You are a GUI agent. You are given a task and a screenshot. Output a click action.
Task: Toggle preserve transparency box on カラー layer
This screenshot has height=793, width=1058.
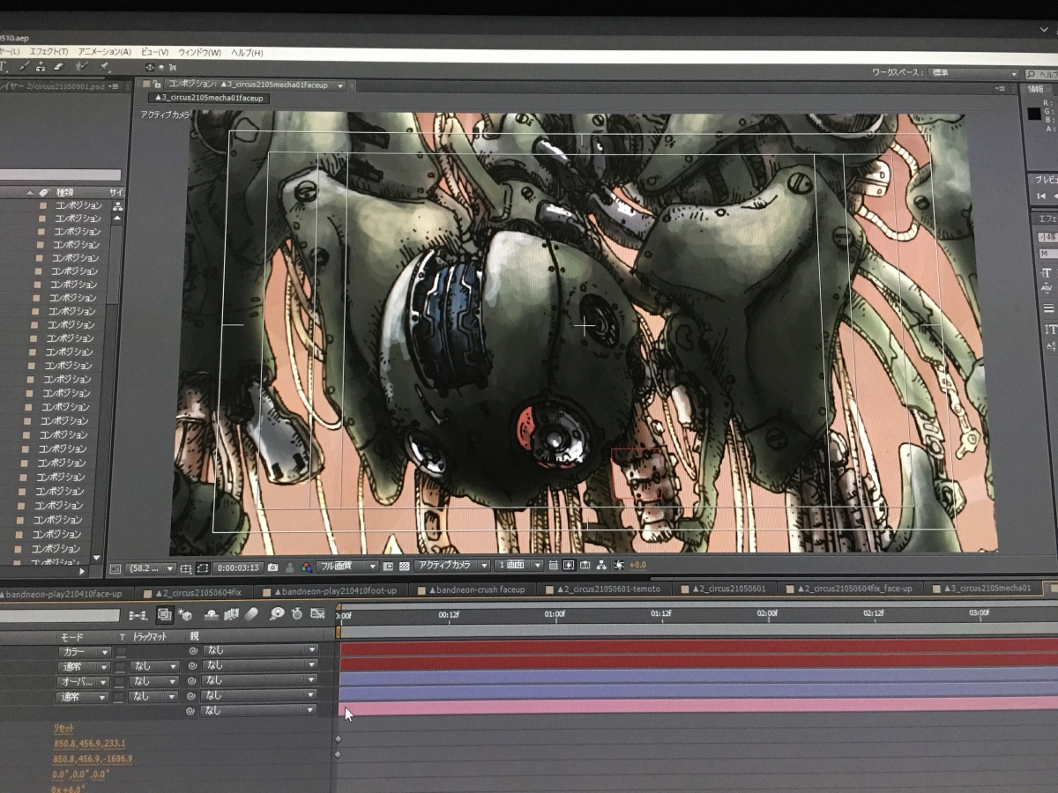pos(122,652)
